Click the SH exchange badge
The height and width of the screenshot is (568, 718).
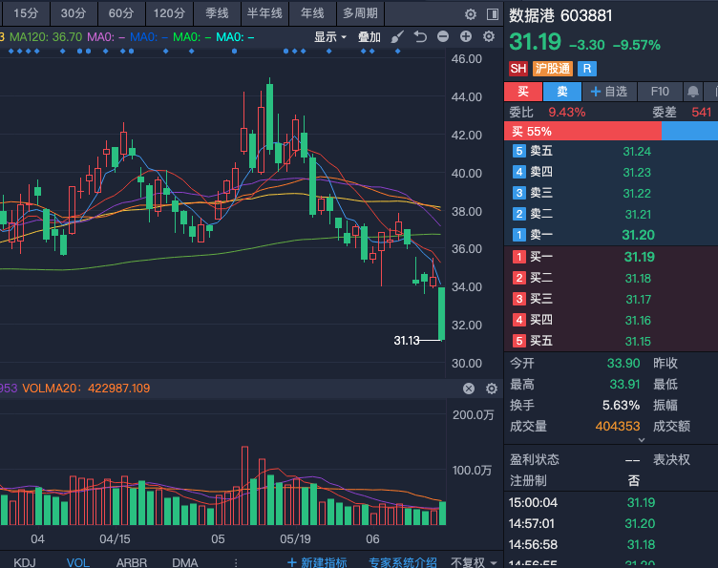point(517,69)
